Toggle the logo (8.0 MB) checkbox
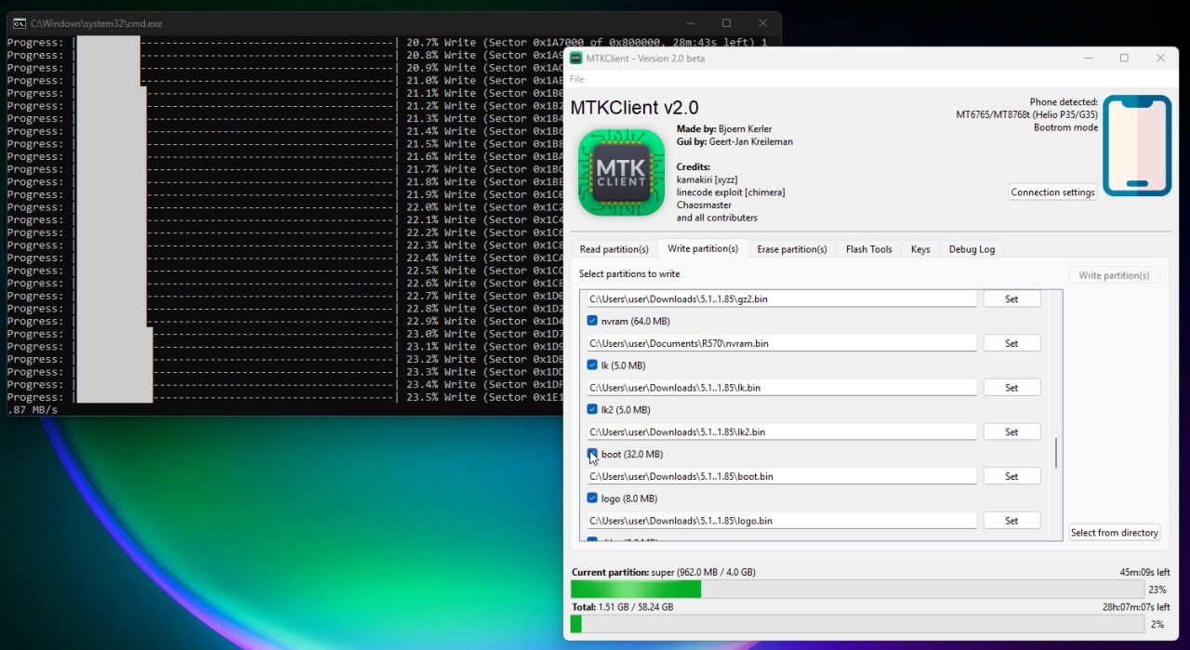1190x650 pixels. click(x=592, y=498)
